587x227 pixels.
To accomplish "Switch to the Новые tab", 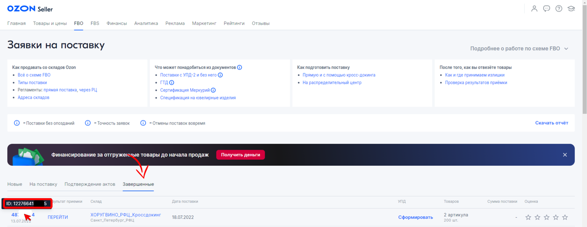I will click(x=15, y=184).
